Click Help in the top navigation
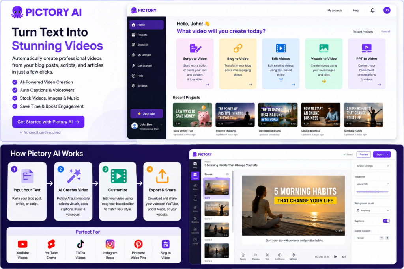This screenshot has height=269, width=404. 356,11
